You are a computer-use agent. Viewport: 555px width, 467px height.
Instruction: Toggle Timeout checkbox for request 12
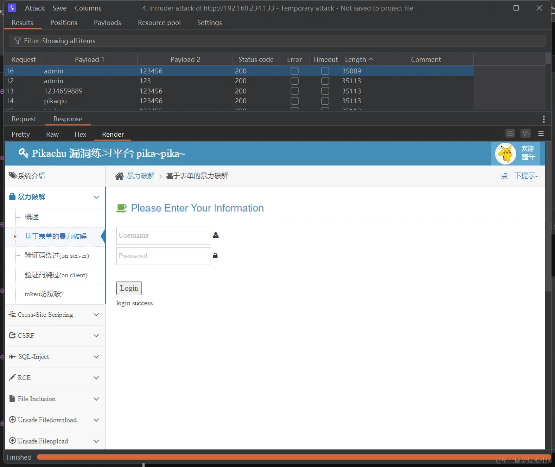pyautogui.click(x=325, y=81)
